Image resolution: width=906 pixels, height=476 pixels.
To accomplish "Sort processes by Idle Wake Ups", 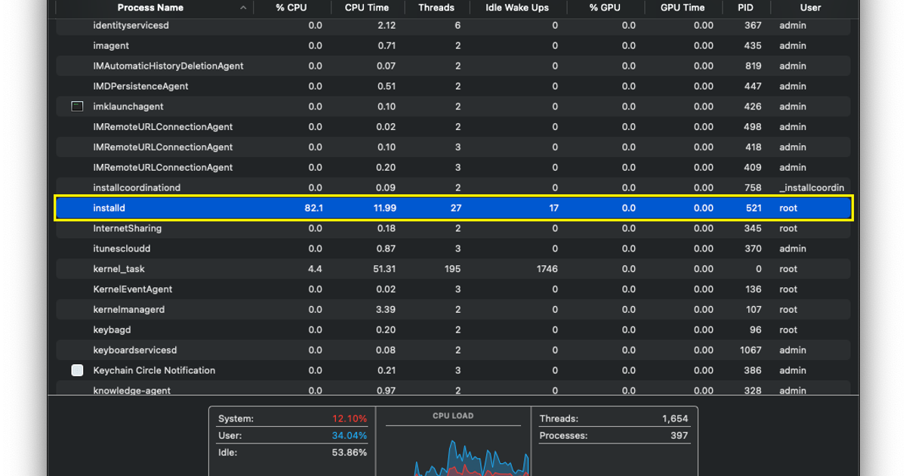I will (x=517, y=8).
